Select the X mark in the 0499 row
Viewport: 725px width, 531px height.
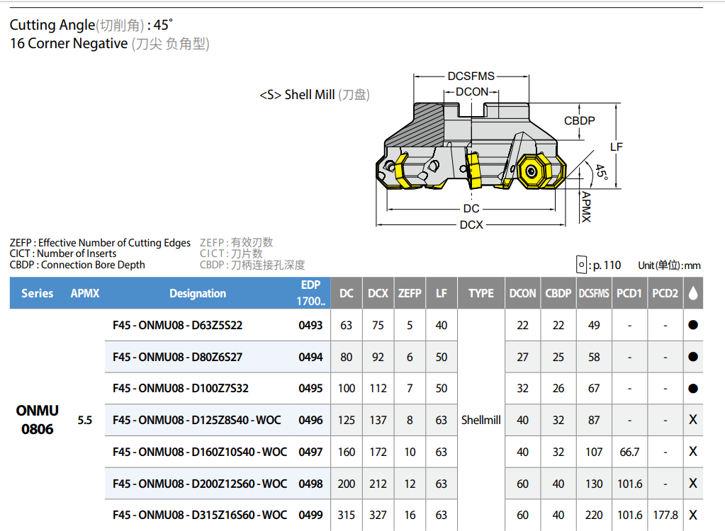pyautogui.click(x=693, y=515)
